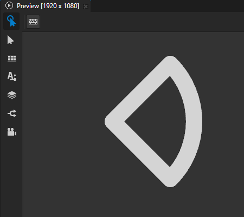
Task: Open the layers tool
Action: 12,95
